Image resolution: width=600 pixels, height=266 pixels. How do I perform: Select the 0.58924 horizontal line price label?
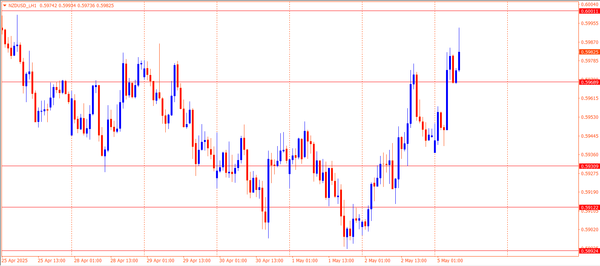pos(589,251)
